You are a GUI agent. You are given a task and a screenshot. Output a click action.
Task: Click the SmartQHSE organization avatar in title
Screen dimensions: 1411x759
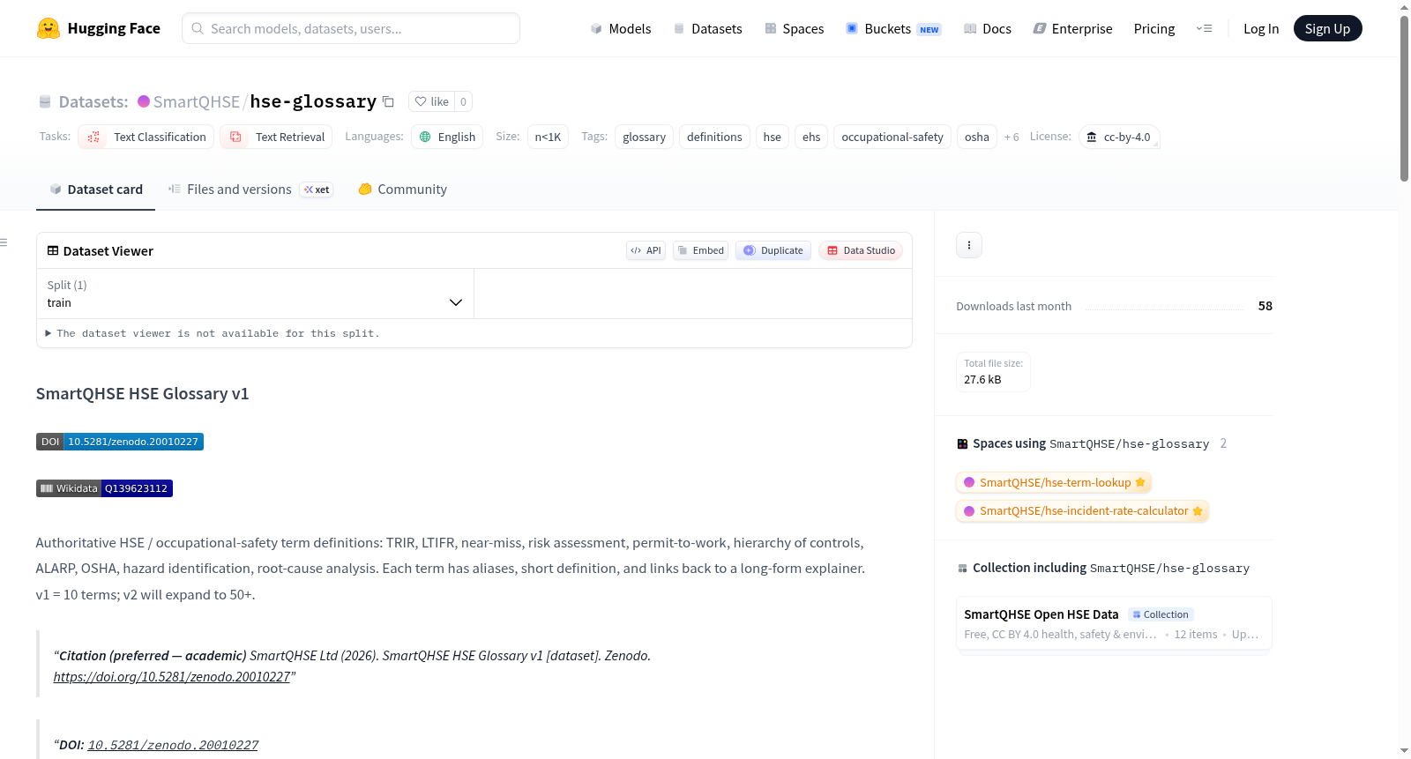[144, 101]
